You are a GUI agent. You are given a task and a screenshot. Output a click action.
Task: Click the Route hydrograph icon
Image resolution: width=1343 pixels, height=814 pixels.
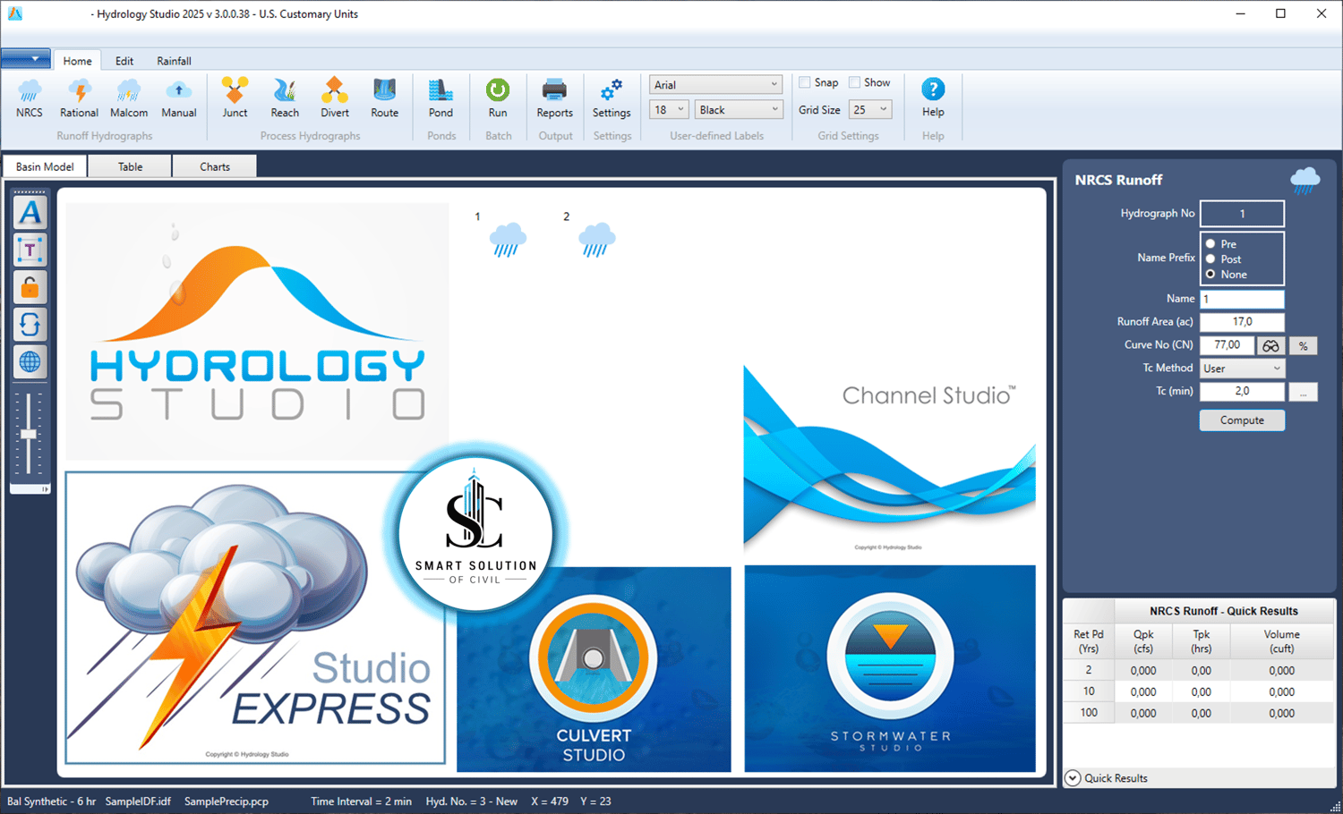coord(385,98)
